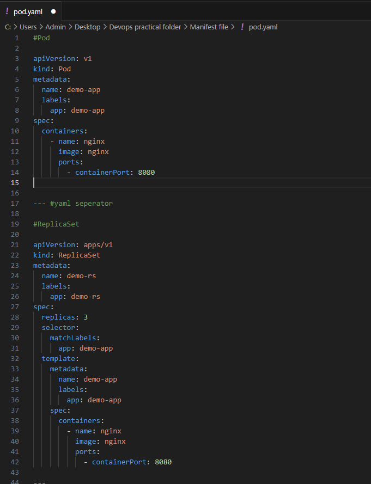The height and width of the screenshot is (484, 371).
Task: Click 'containers:' on line 38
Action: point(81,421)
